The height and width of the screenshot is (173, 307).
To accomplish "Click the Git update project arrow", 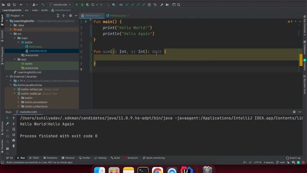I will [127, 5].
